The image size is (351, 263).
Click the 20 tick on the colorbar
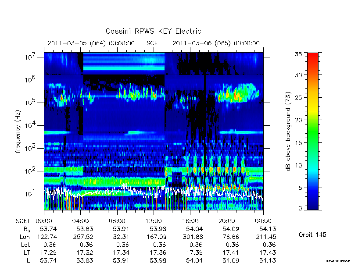coord(298,120)
